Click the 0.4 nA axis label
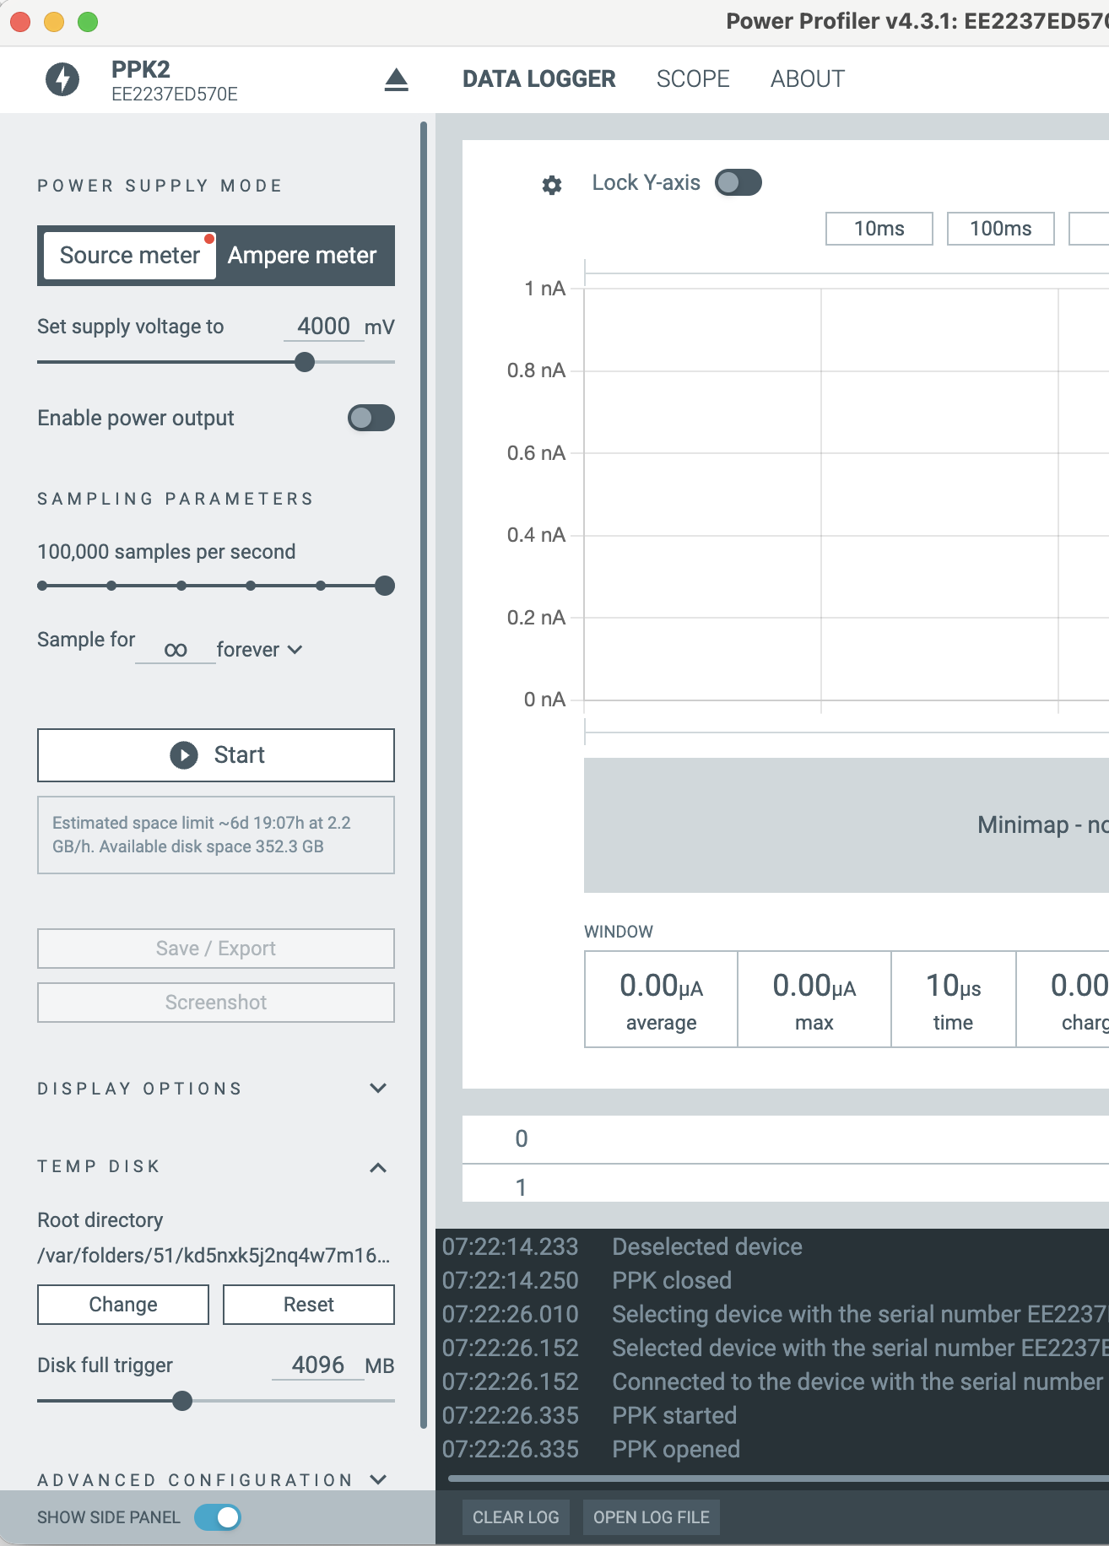The image size is (1109, 1546). click(x=536, y=535)
